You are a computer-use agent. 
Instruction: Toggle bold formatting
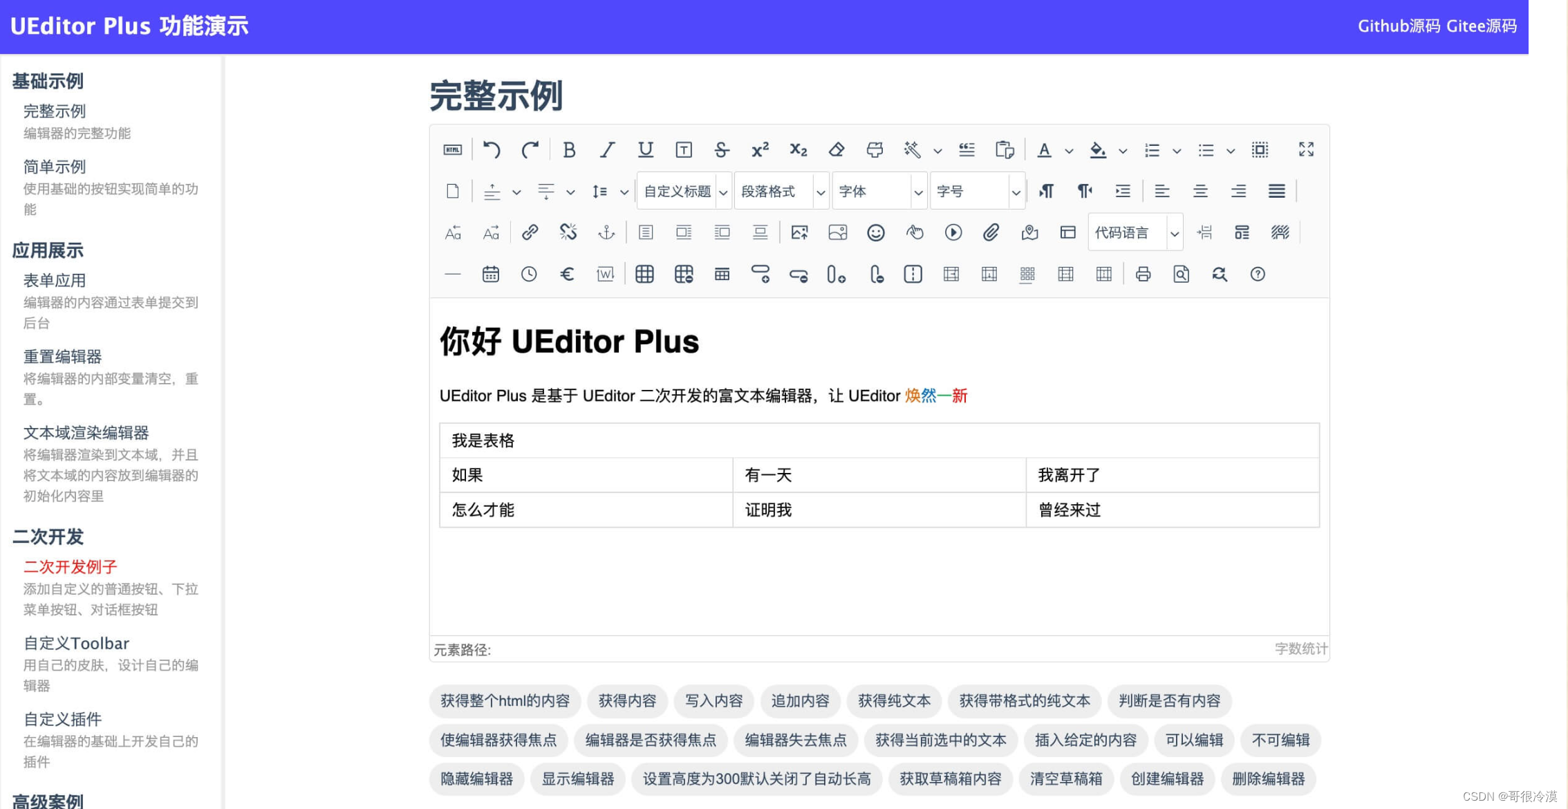tap(569, 149)
